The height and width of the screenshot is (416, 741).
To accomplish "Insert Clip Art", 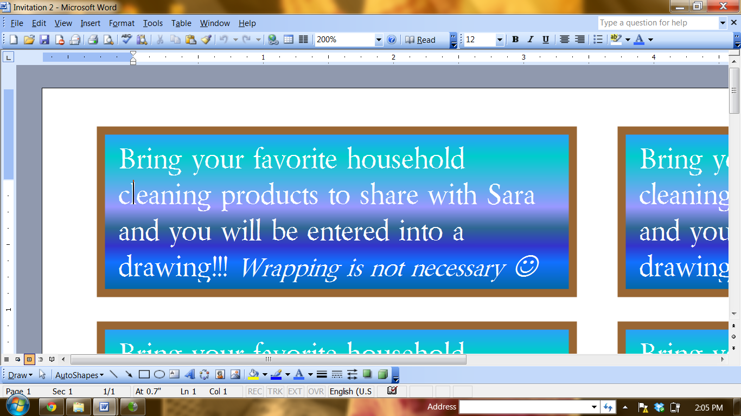I will click(220, 374).
